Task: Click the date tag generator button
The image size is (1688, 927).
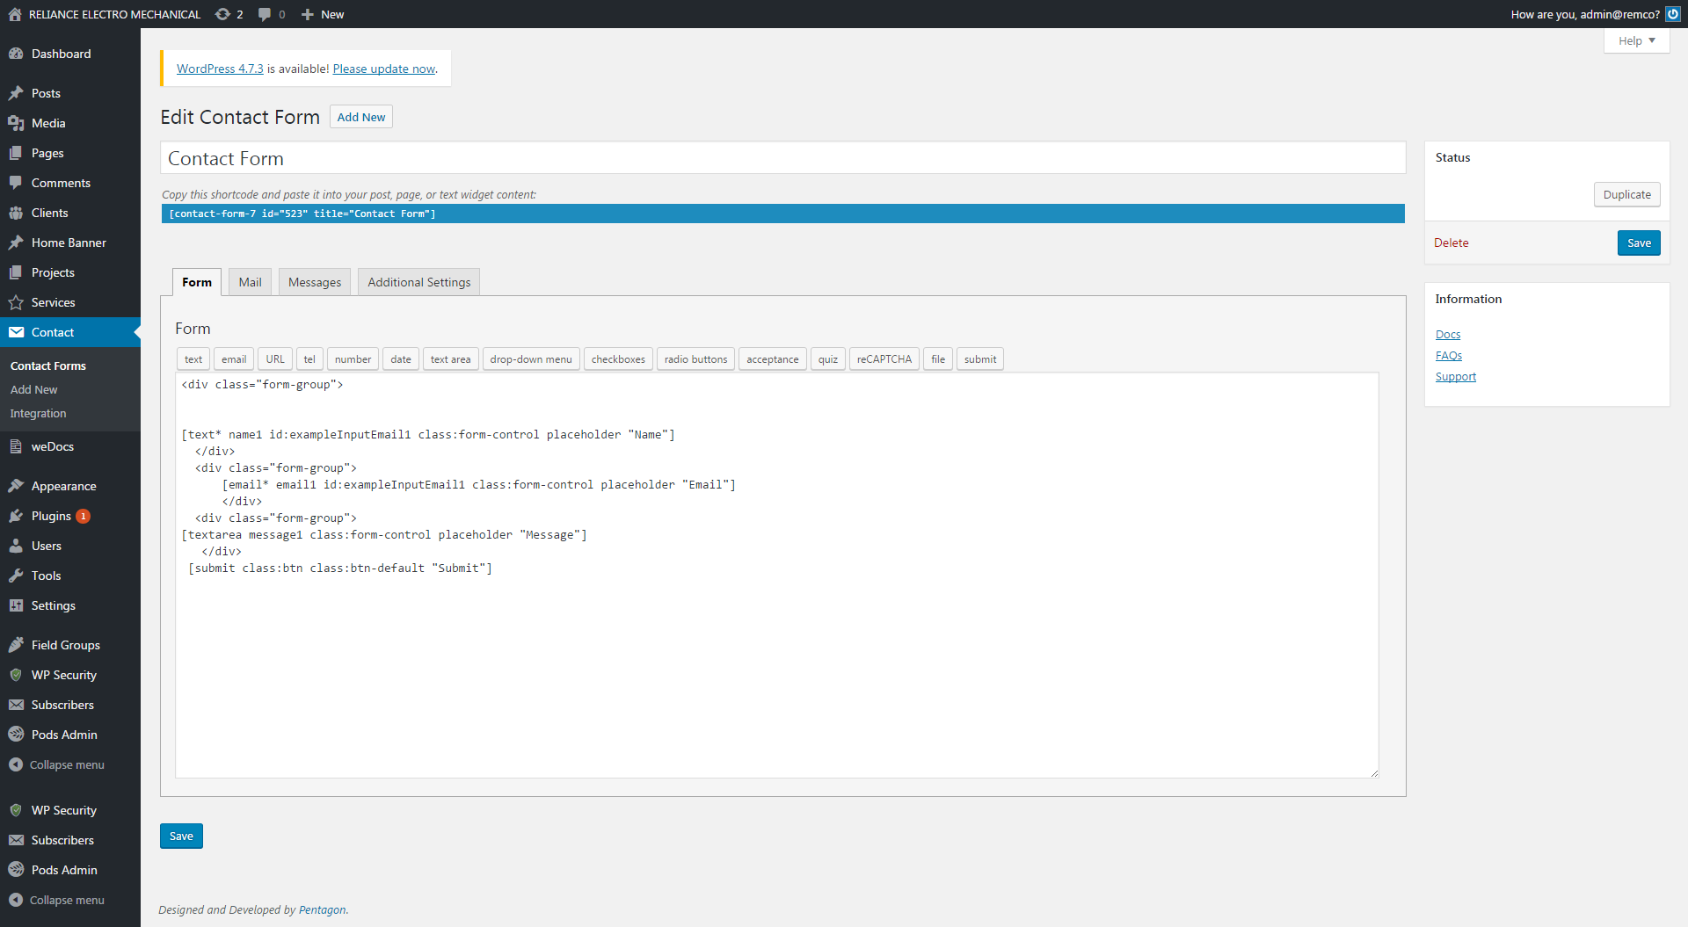Action: [x=401, y=359]
